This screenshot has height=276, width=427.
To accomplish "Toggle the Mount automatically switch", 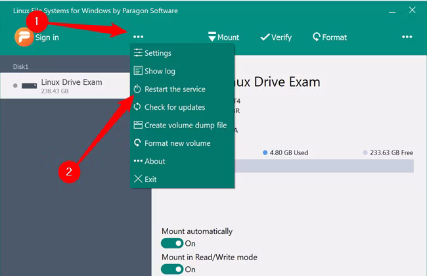I will pos(172,243).
